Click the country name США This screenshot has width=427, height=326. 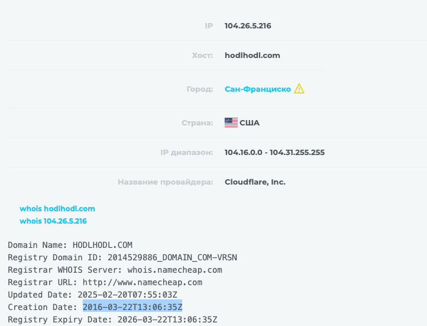(x=250, y=123)
